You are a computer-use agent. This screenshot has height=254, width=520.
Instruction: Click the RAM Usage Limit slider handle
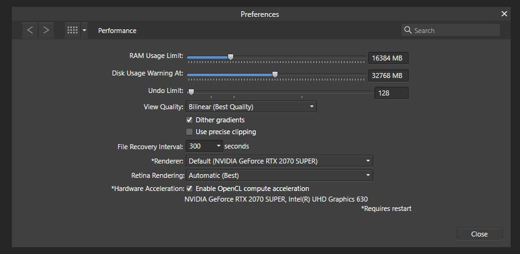click(x=231, y=57)
